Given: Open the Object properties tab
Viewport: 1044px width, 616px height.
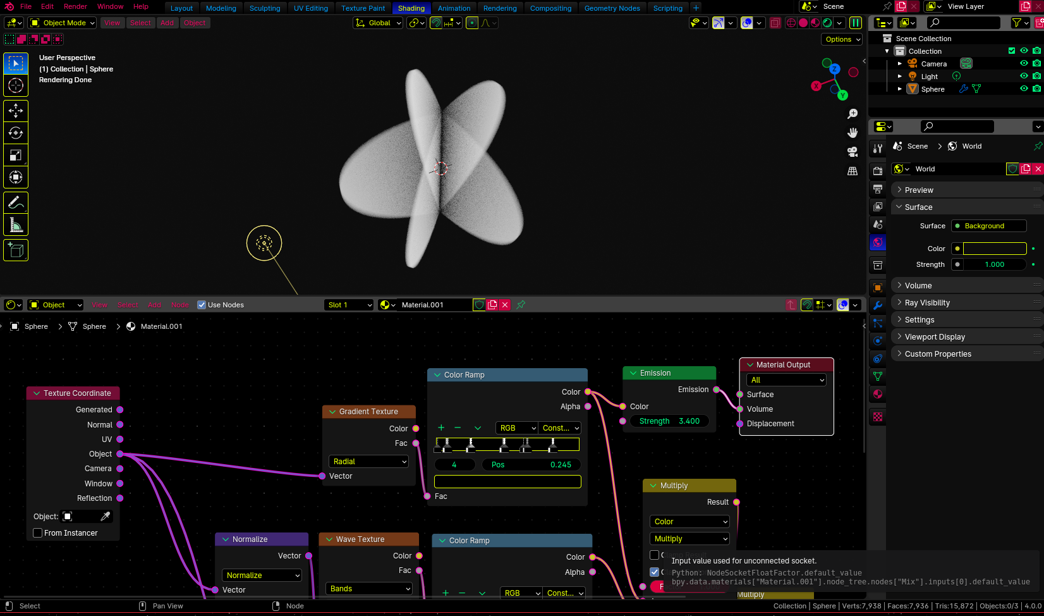Looking at the screenshot, I should [x=878, y=288].
